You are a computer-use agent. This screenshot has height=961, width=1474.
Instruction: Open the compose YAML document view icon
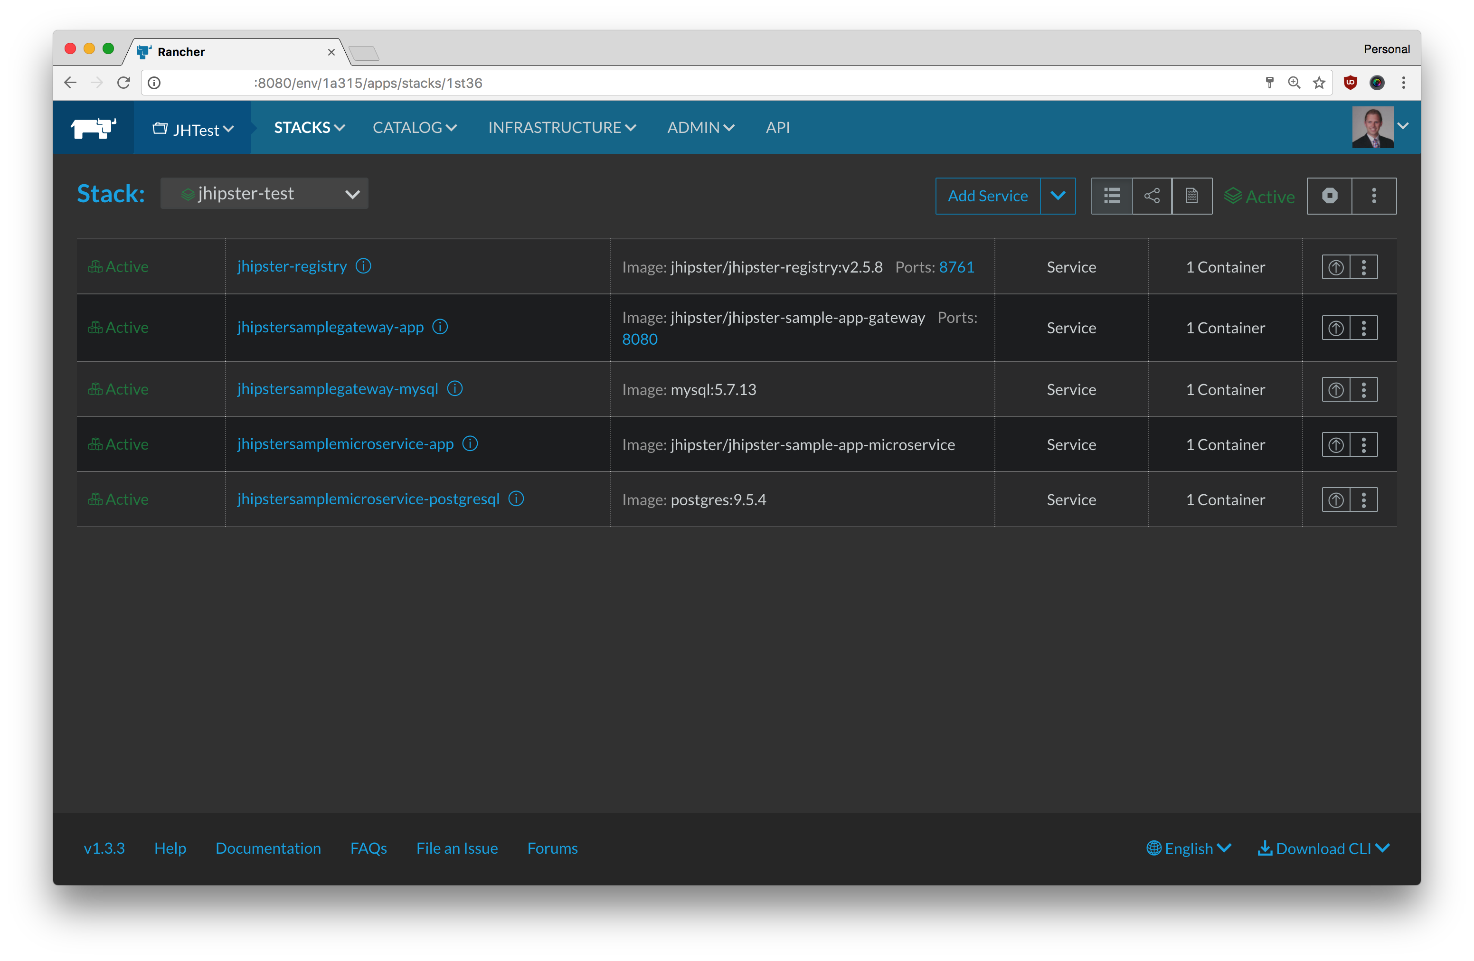click(x=1191, y=196)
